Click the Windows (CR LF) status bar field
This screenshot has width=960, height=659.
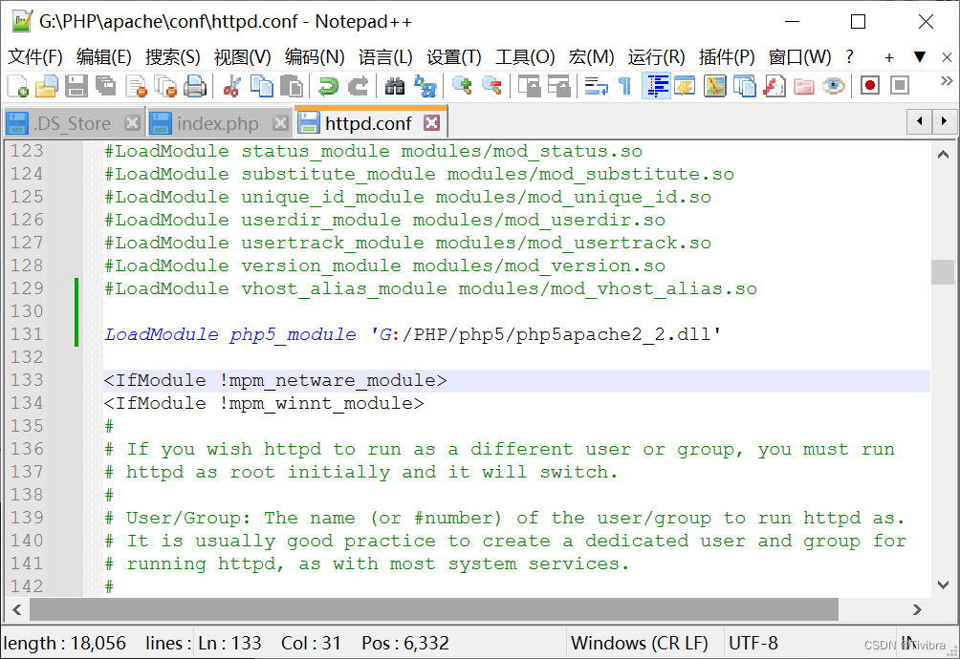(x=639, y=643)
